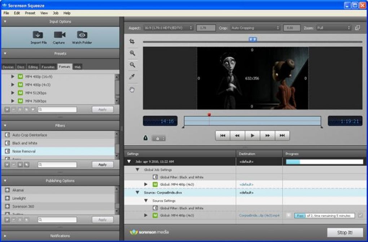Screen dimensions: 368x242
Task: Click the Stop It! button
Action: (345, 233)
